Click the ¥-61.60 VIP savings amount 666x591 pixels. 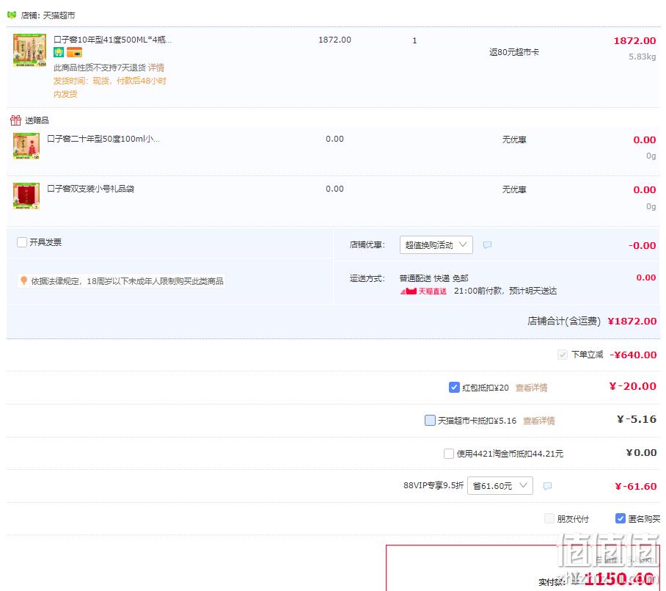click(636, 486)
